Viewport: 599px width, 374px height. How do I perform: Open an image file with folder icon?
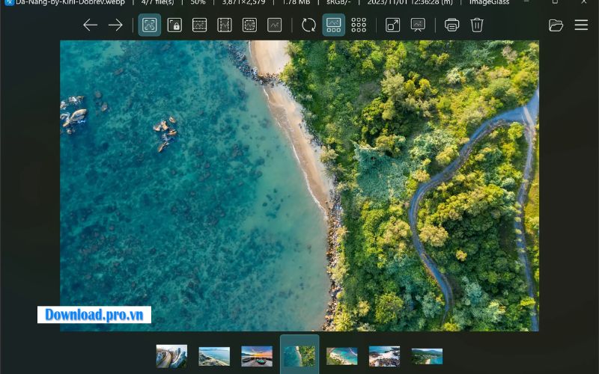click(x=556, y=25)
